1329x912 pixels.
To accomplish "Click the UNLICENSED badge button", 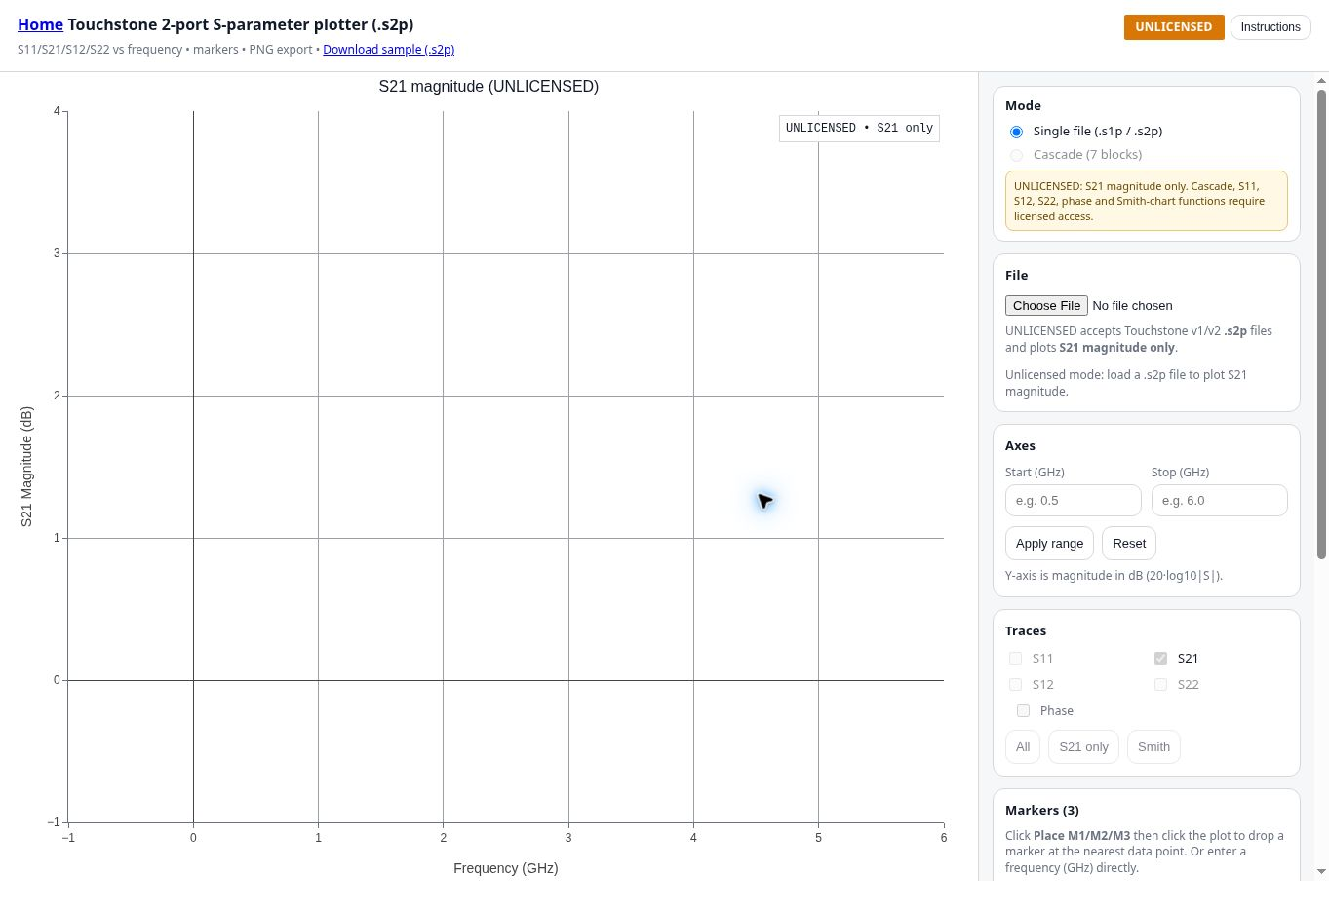I will [1173, 27].
